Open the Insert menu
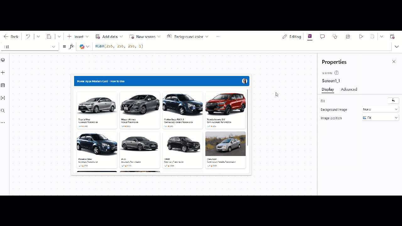Viewport: 402px width, 226px height. click(x=78, y=37)
